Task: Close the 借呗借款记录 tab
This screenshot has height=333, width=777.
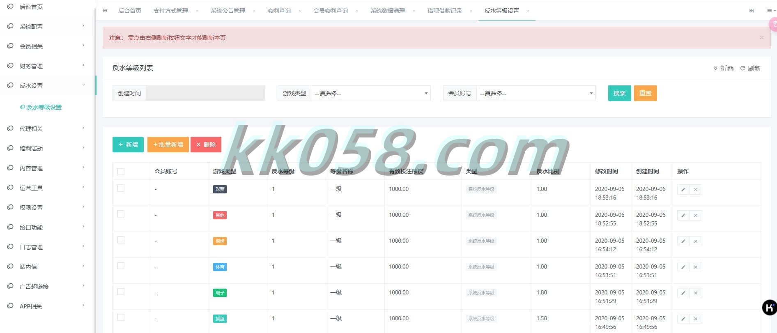Action: [471, 11]
